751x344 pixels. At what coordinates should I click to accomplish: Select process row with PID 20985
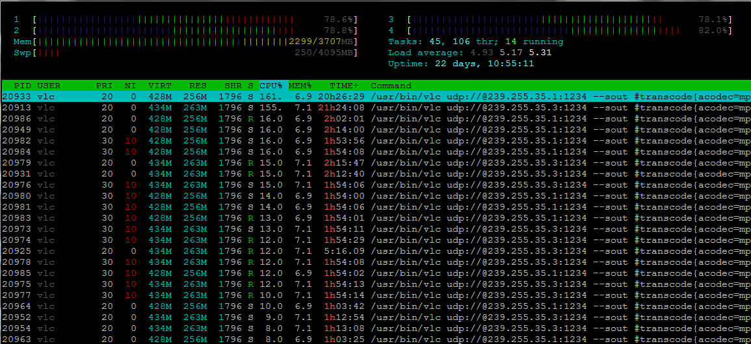(x=376, y=273)
